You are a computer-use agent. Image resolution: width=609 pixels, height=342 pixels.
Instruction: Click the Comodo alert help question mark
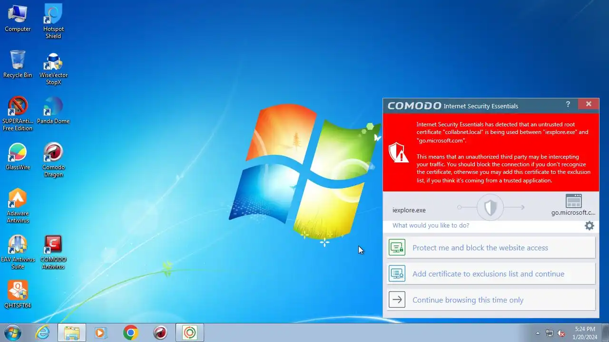(568, 104)
